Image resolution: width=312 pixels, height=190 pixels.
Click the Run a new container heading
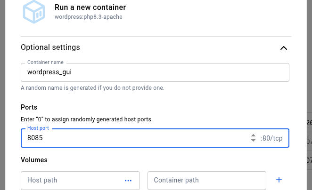pos(90,8)
